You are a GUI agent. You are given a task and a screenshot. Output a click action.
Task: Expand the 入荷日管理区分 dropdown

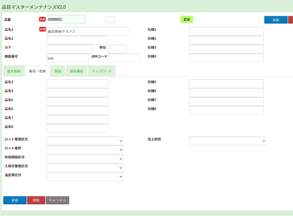85,168
